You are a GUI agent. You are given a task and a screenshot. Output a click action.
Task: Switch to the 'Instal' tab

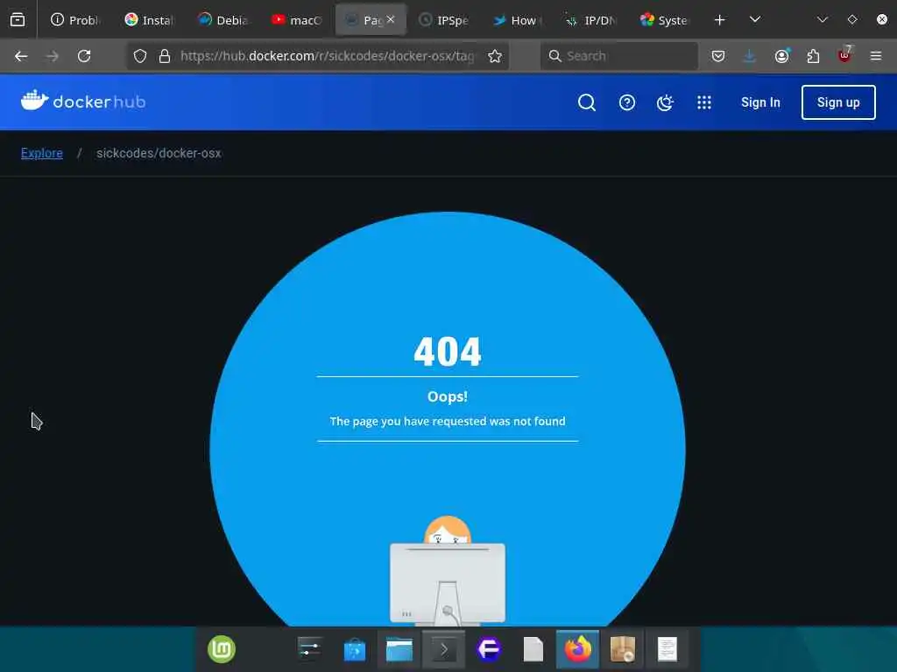(x=149, y=20)
